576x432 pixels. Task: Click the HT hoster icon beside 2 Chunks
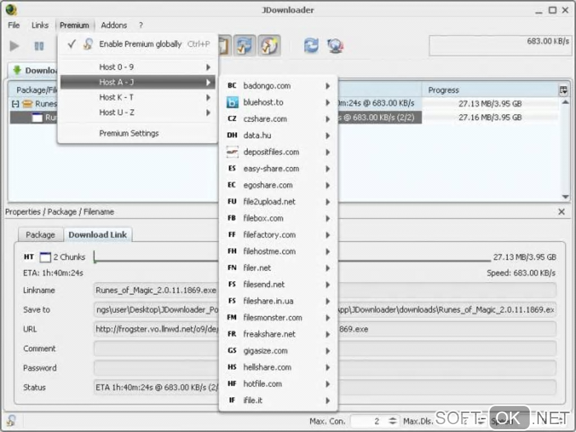29,257
